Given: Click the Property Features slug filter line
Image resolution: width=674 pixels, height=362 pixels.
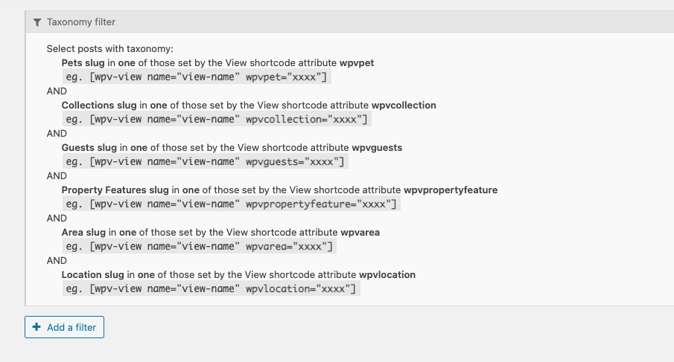Looking at the screenshot, I should [x=279, y=190].
